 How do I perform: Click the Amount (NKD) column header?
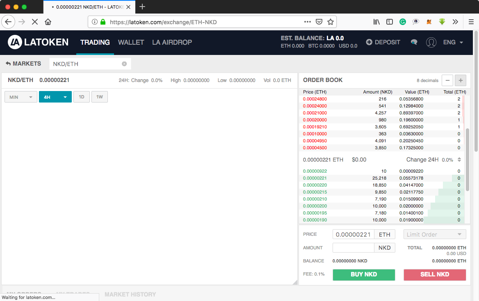tap(378, 92)
